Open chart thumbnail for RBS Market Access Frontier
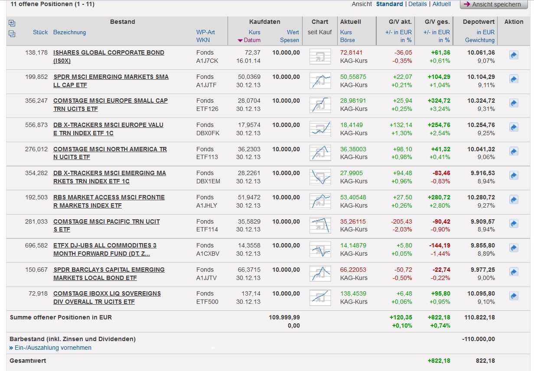 click(320, 201)
